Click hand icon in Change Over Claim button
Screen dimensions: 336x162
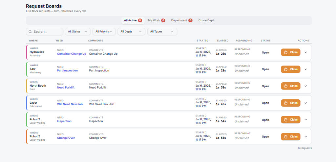tap(285, 136)
